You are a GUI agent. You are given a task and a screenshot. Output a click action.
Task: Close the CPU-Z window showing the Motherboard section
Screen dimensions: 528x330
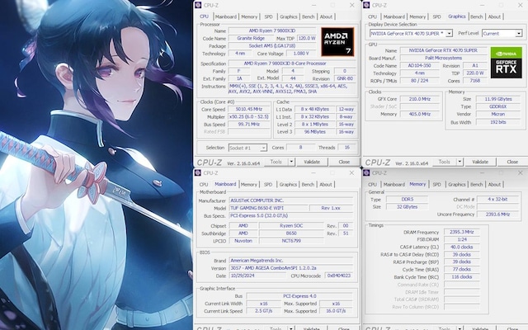point(352,172)
